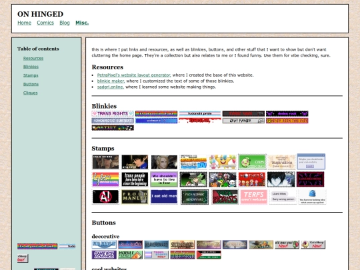The image size is (360, 270).
Task: Click the 'I eat old men' stamp
Action: click(164, 197)
